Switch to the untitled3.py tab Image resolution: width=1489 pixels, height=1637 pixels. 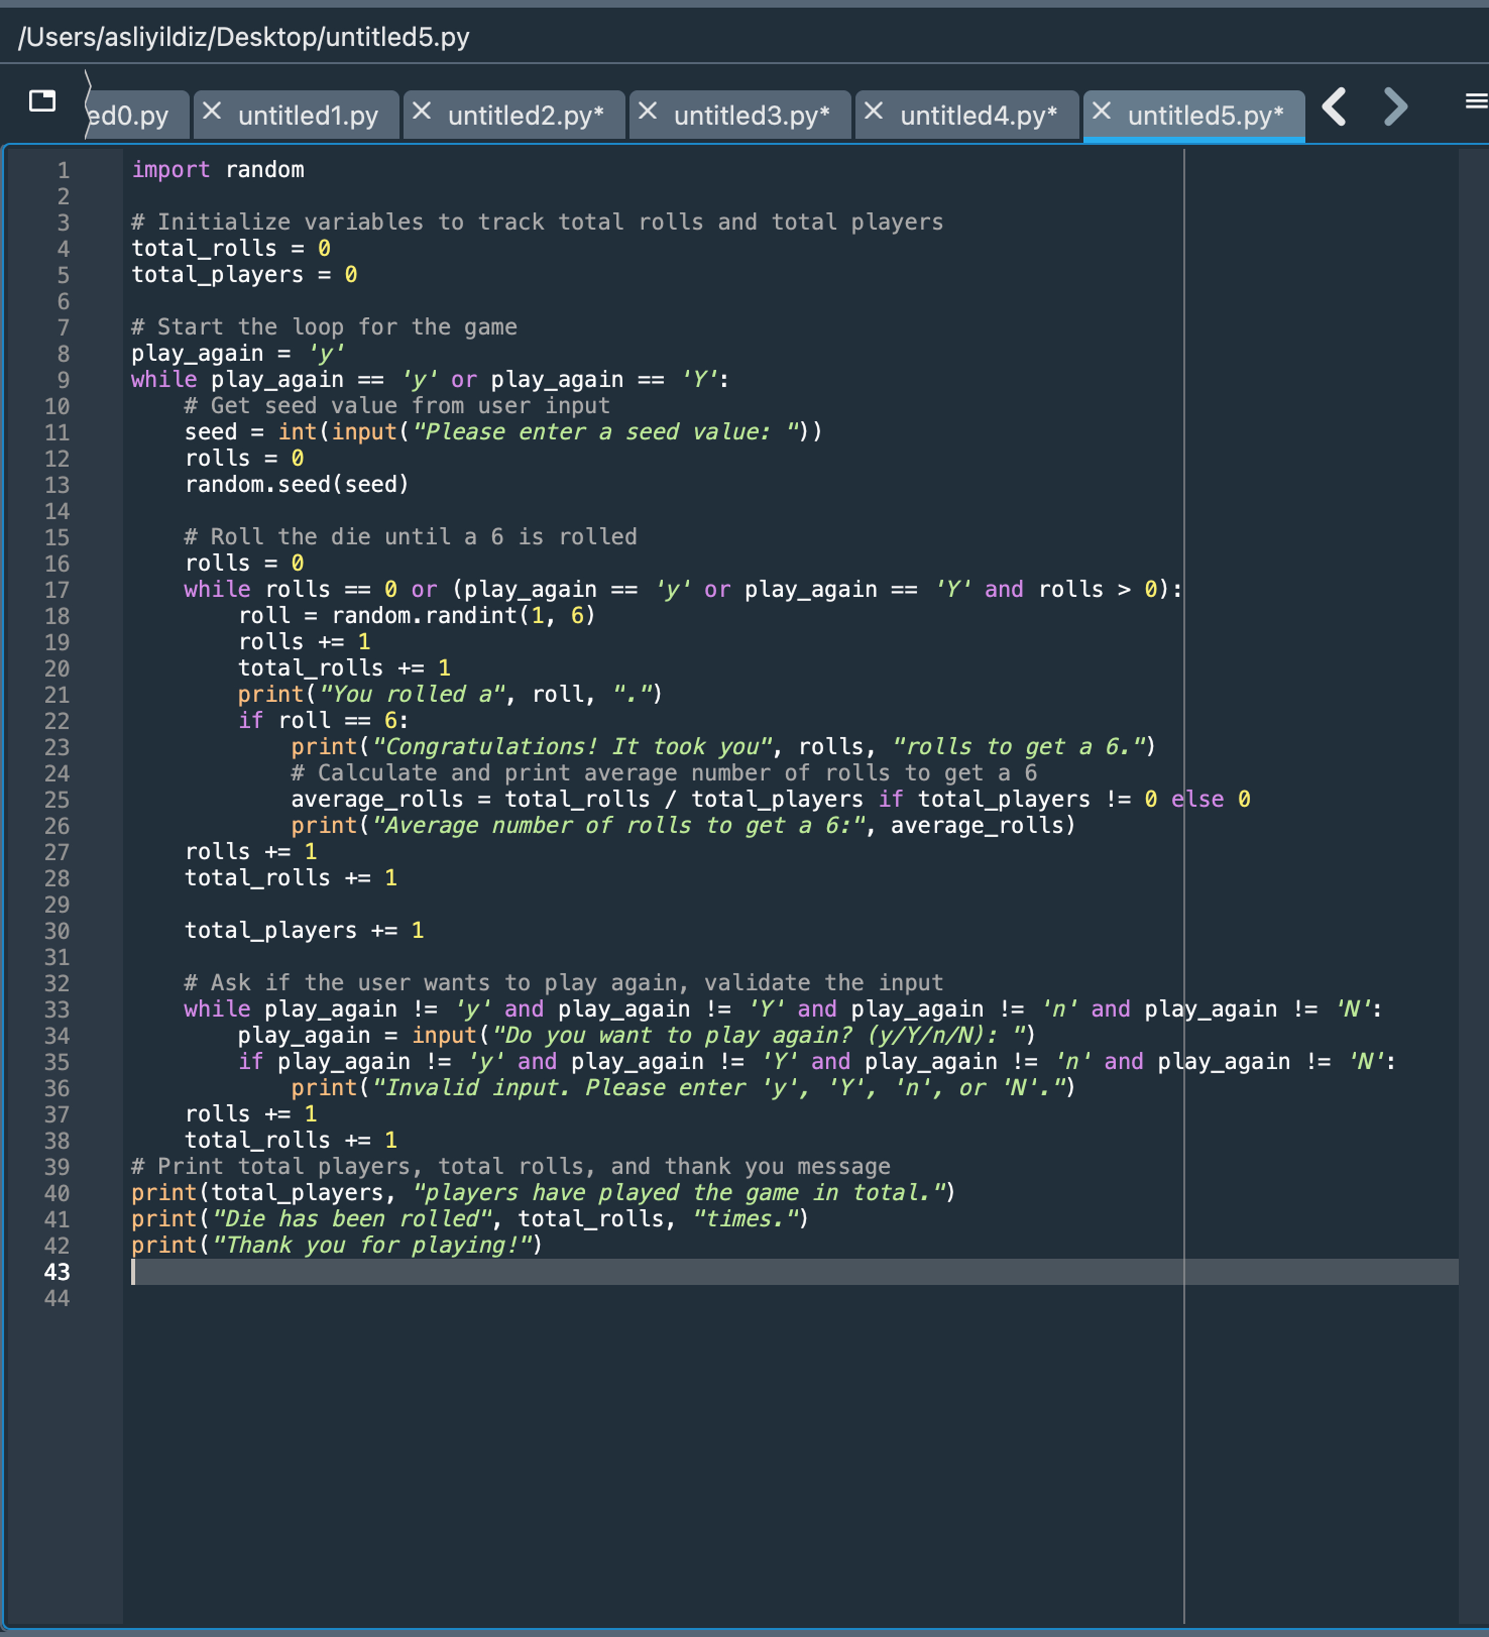coord(751,116)
